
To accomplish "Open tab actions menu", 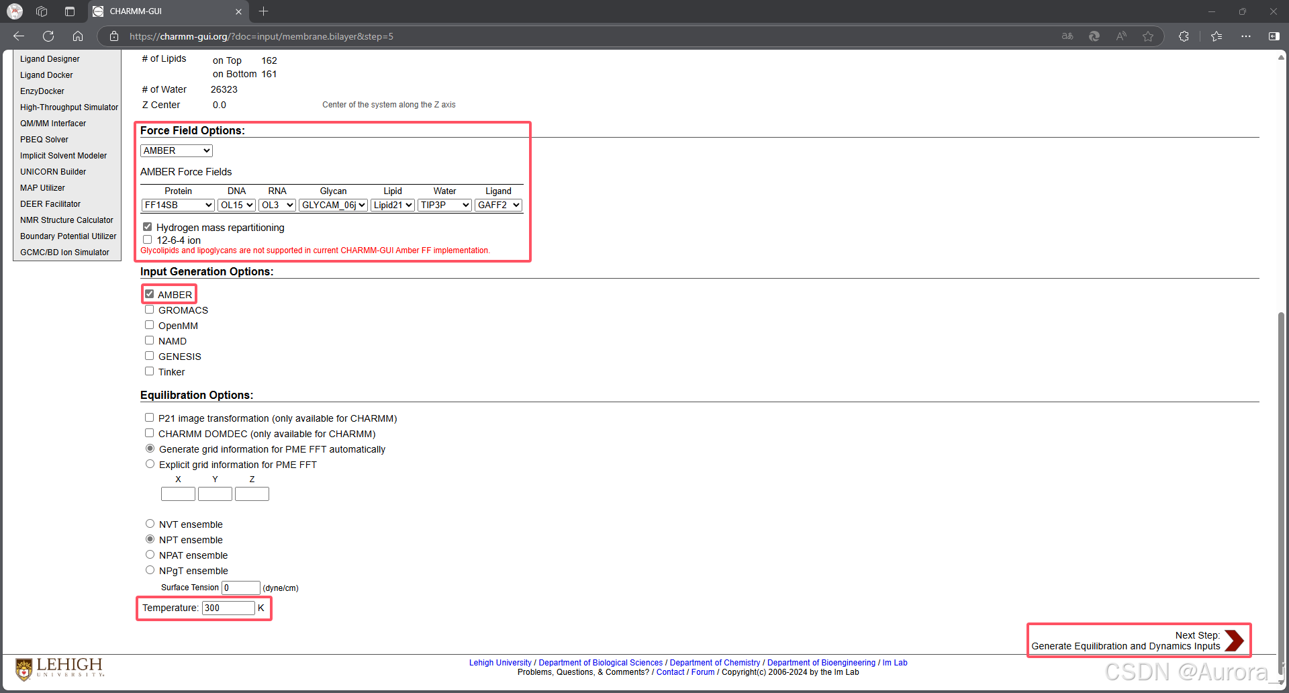I will 70,11.
